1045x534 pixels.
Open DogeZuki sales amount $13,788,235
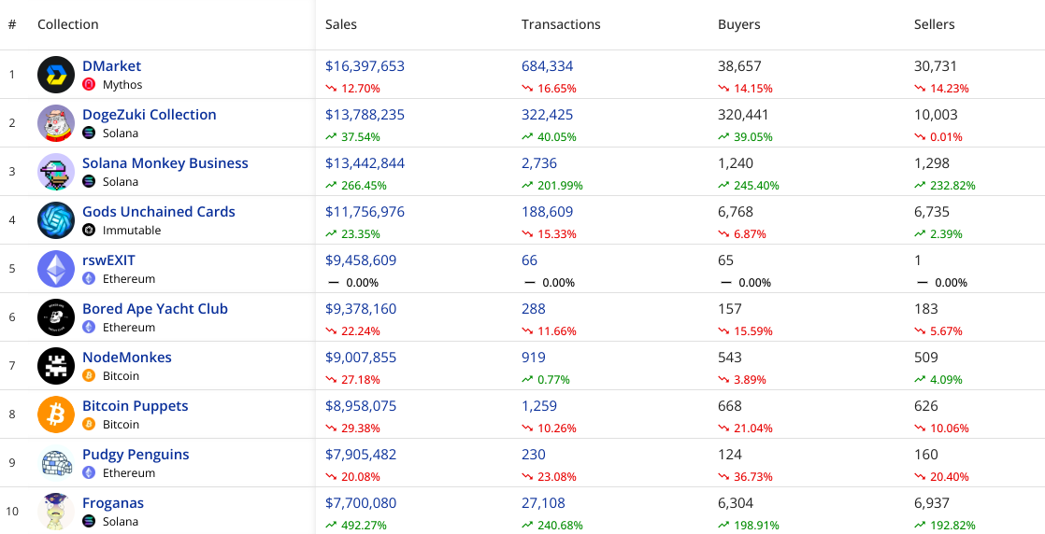(x=365, y=115)
